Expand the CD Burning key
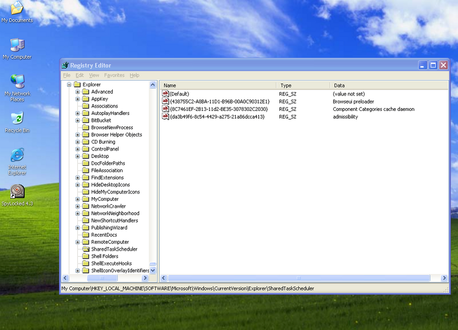458x330 pixels. pyautogui.click(x=77, y=142)
